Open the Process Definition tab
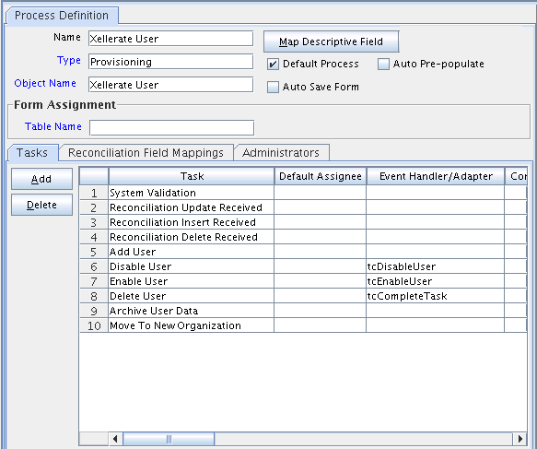This screenshot has width=537, height=449. click(x=62, y=16)
